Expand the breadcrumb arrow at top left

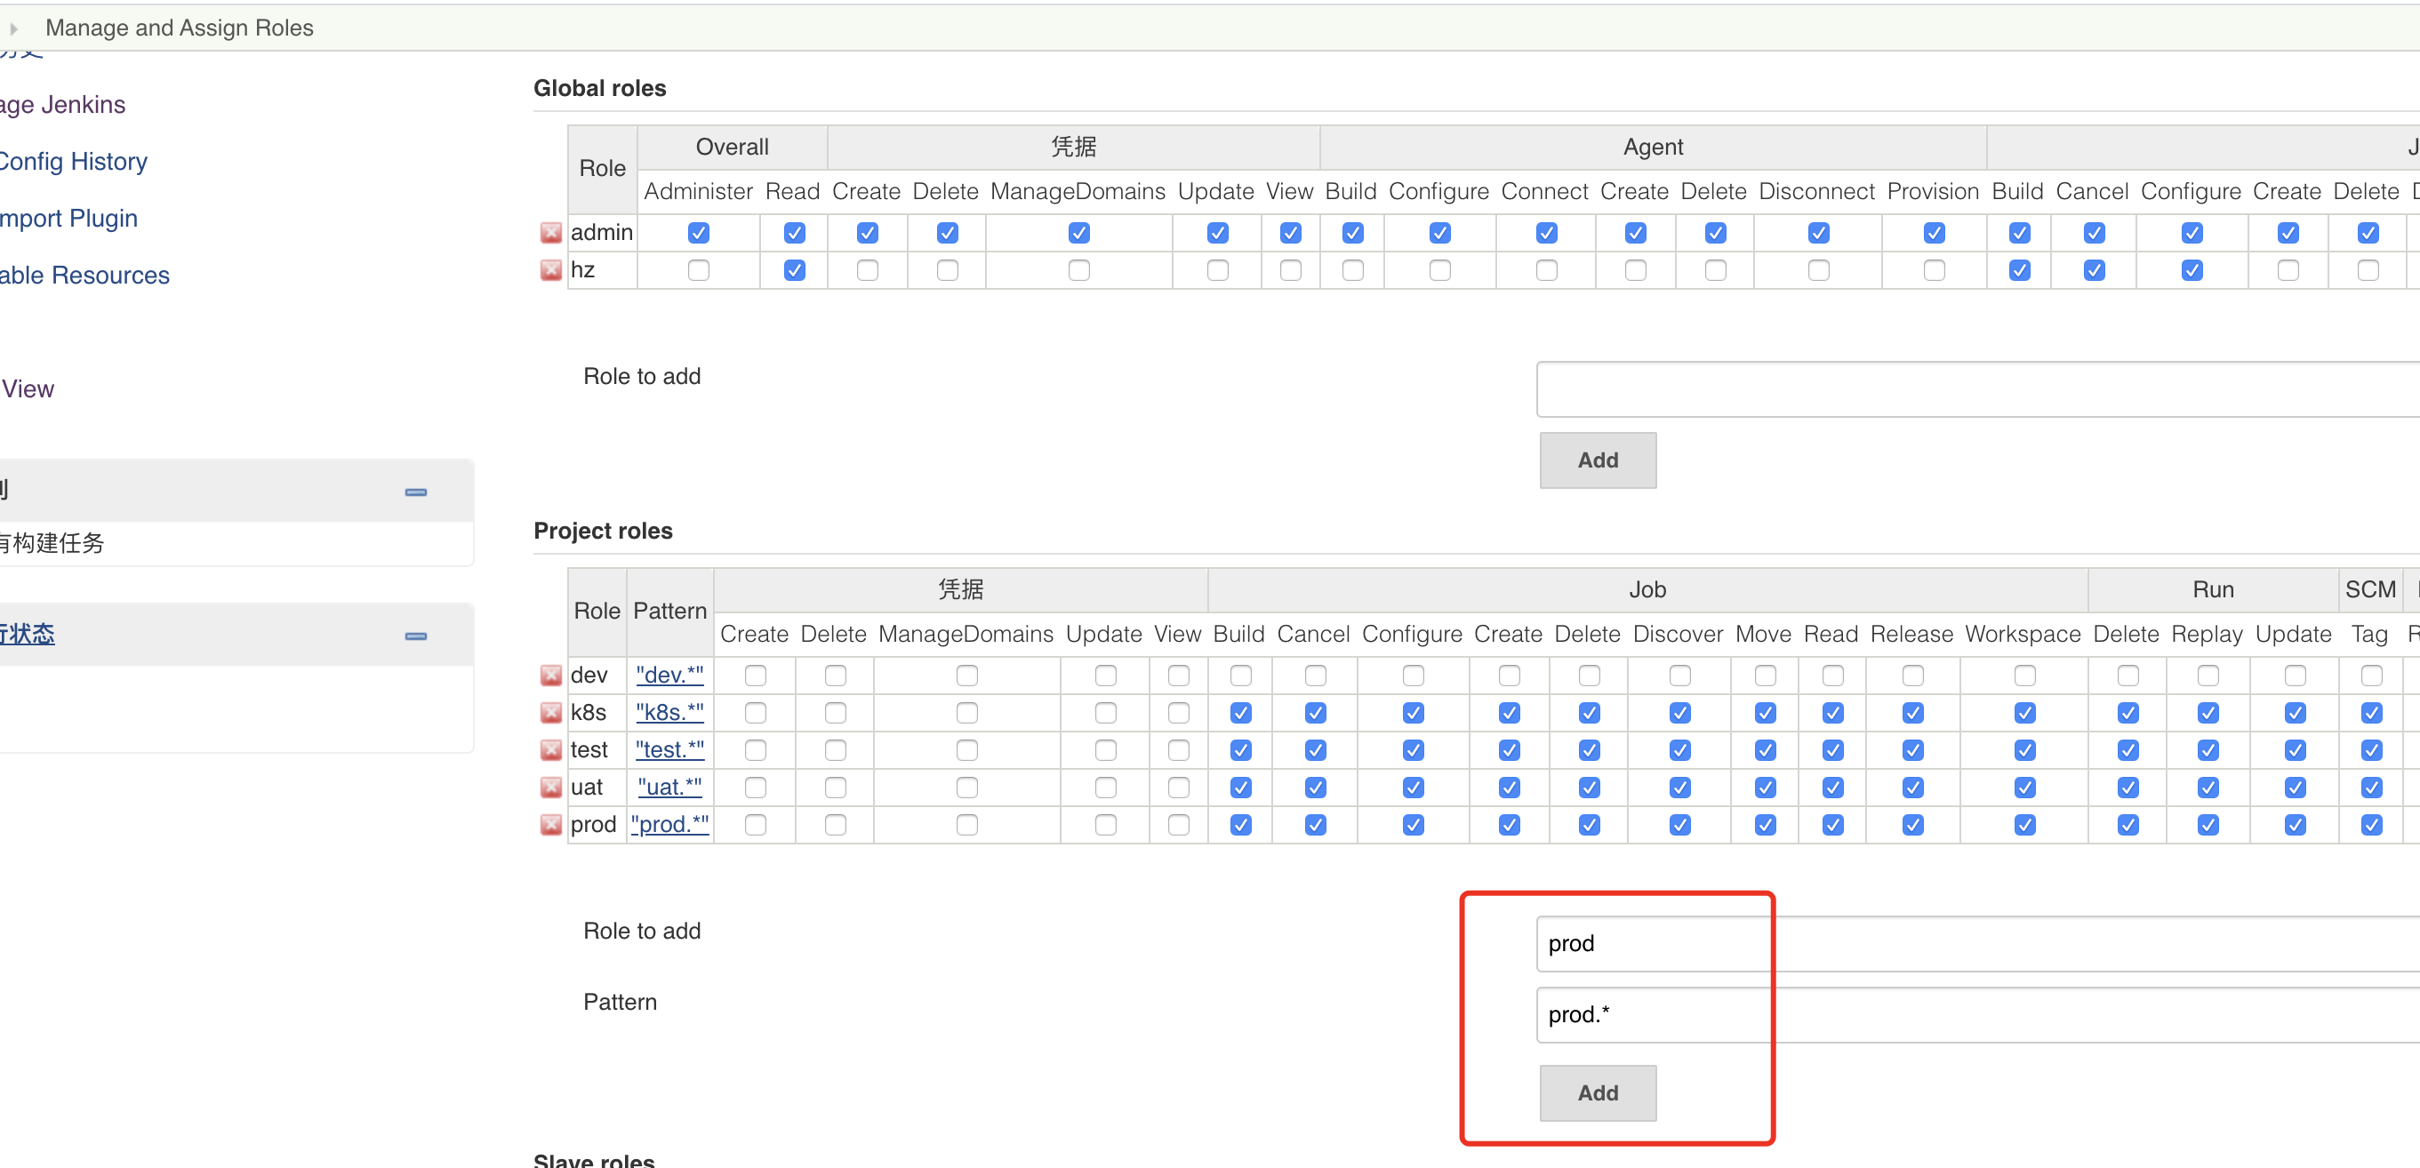14,28
